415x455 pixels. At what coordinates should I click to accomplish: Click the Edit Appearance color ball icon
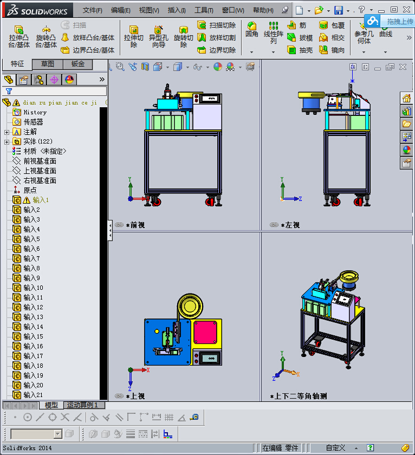[218, 67]
